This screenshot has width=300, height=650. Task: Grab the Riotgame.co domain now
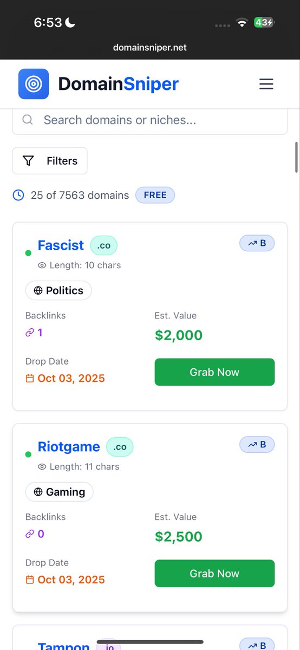[x=214, y=574]
